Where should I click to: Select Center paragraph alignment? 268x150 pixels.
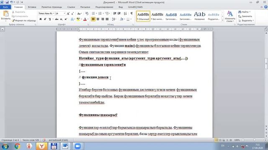click(98, 19)
